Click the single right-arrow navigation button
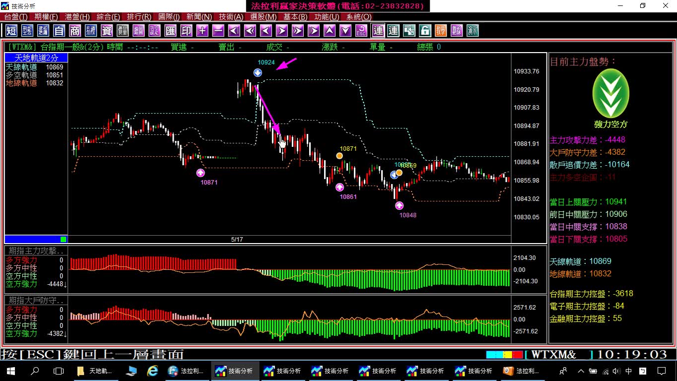 pos(281,31)
